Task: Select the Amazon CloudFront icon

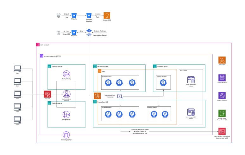Action: tap(222, 95)
